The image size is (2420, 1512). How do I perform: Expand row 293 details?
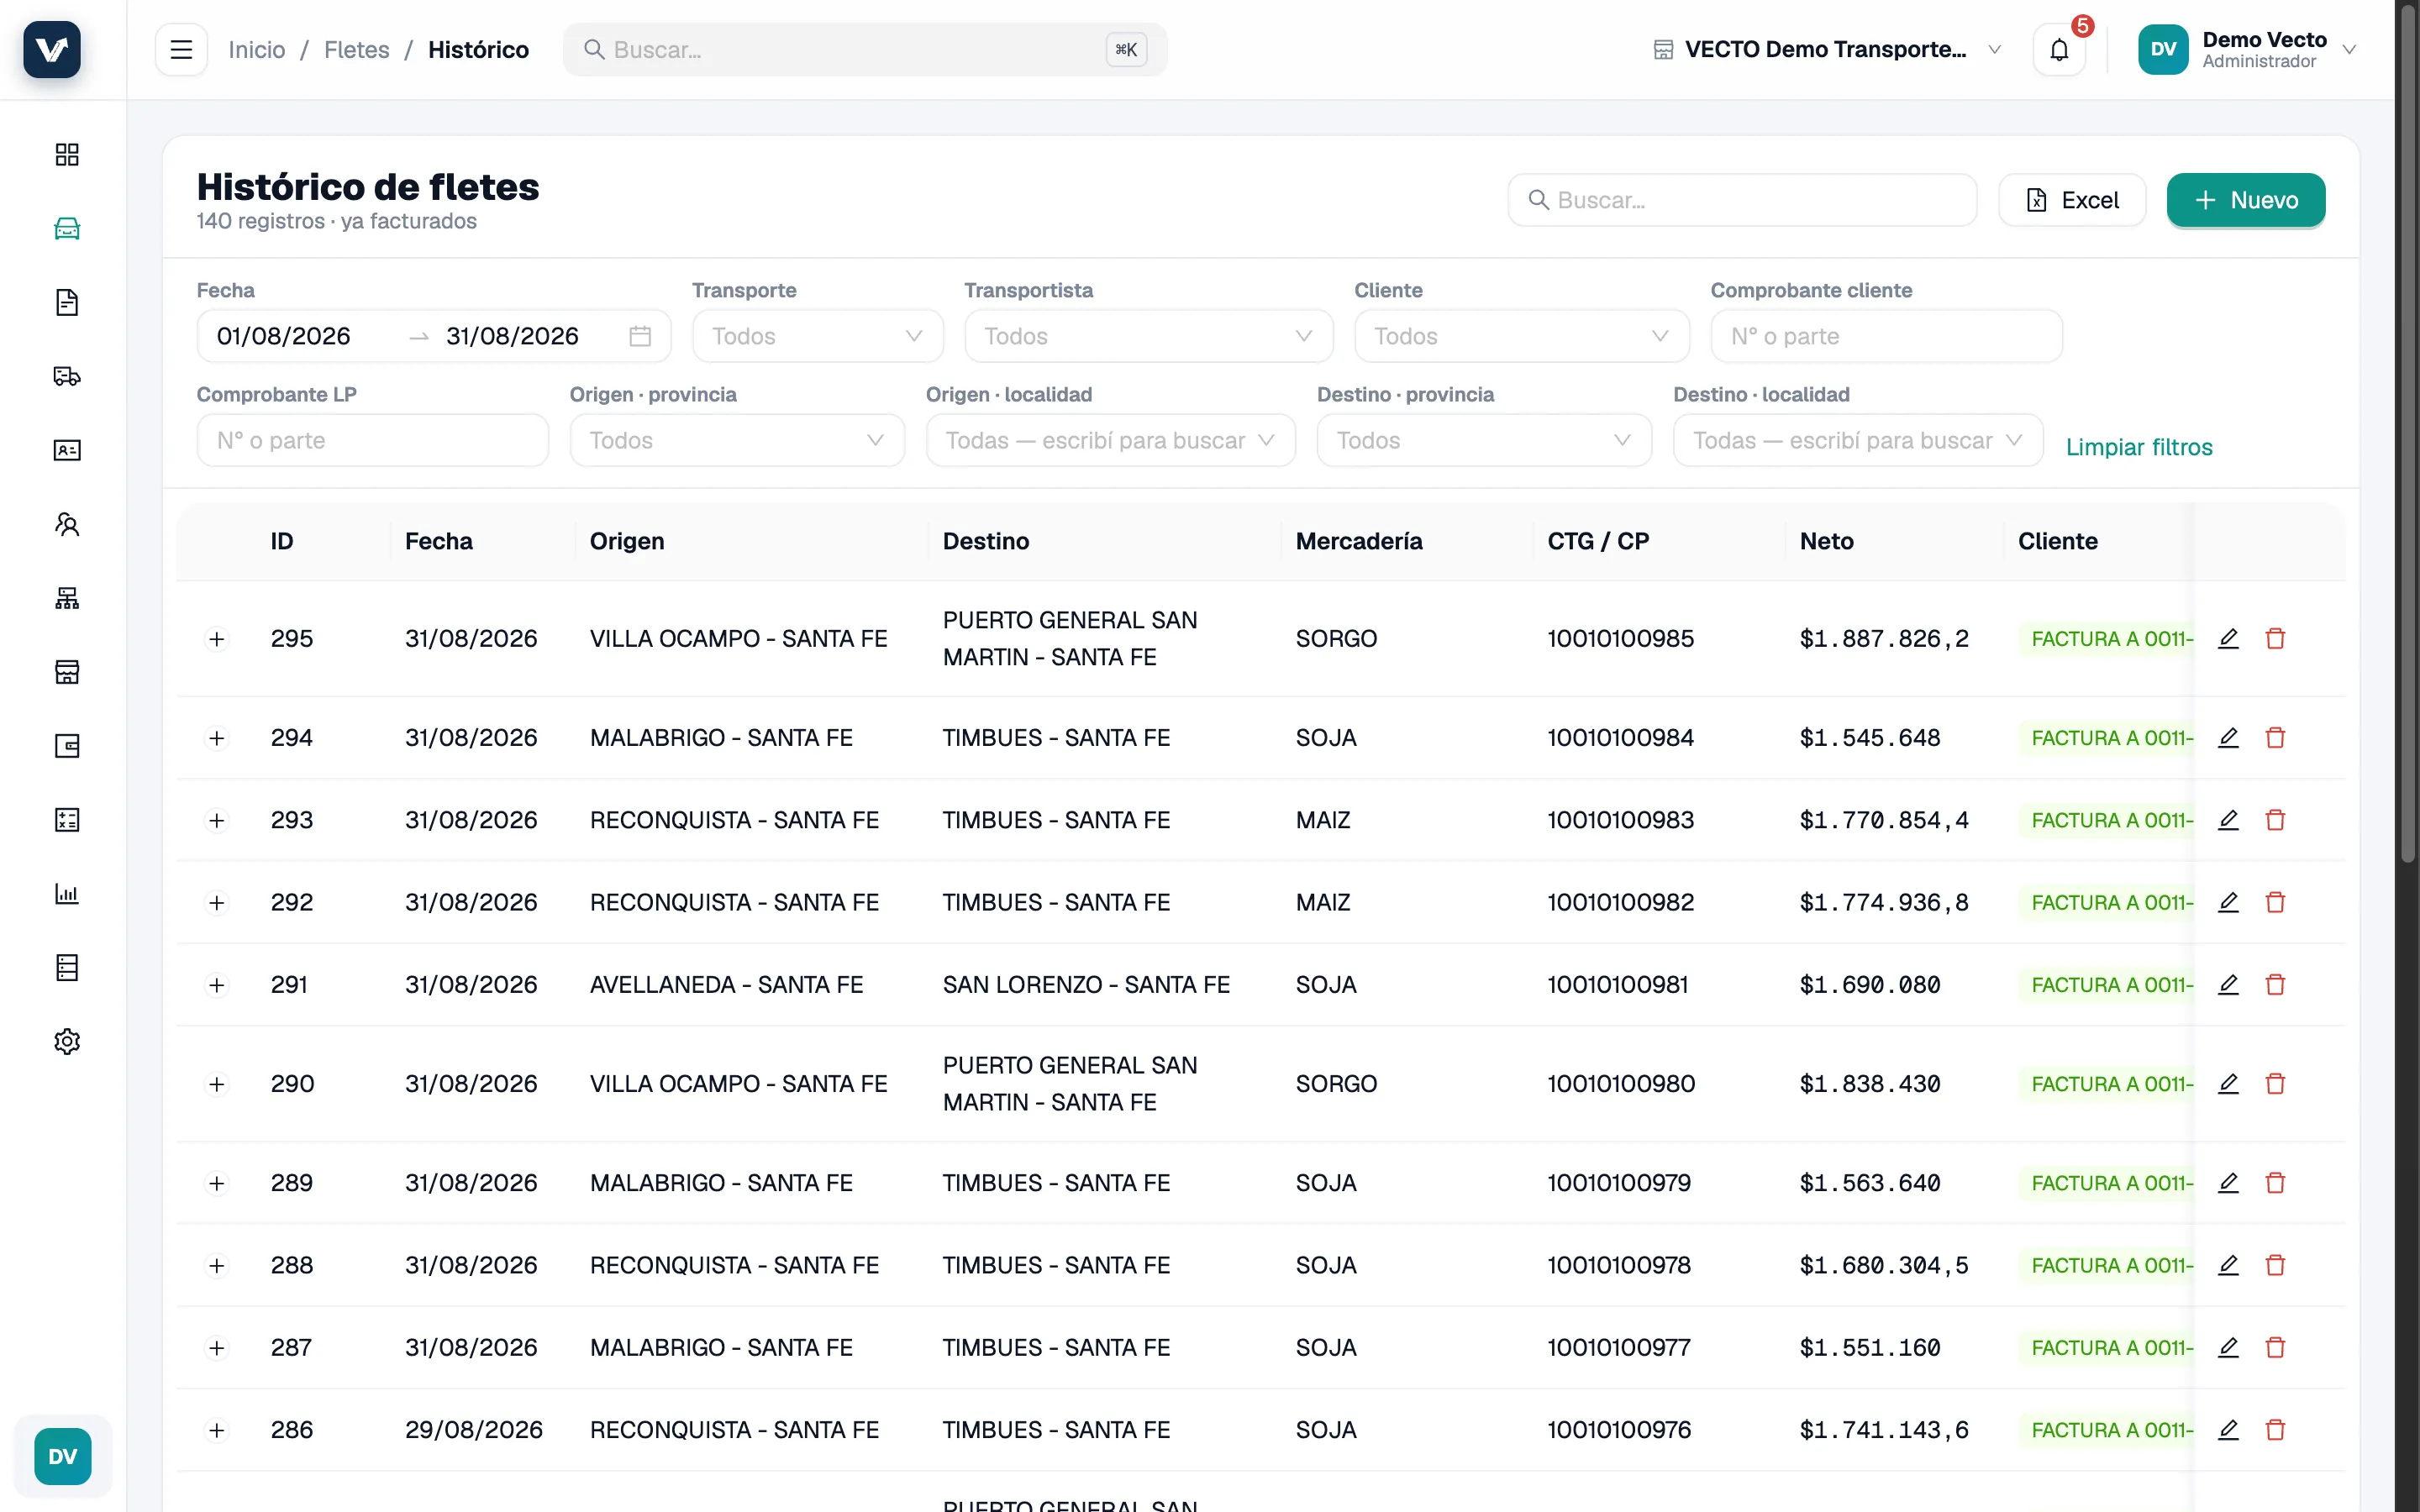coord(217,820)
